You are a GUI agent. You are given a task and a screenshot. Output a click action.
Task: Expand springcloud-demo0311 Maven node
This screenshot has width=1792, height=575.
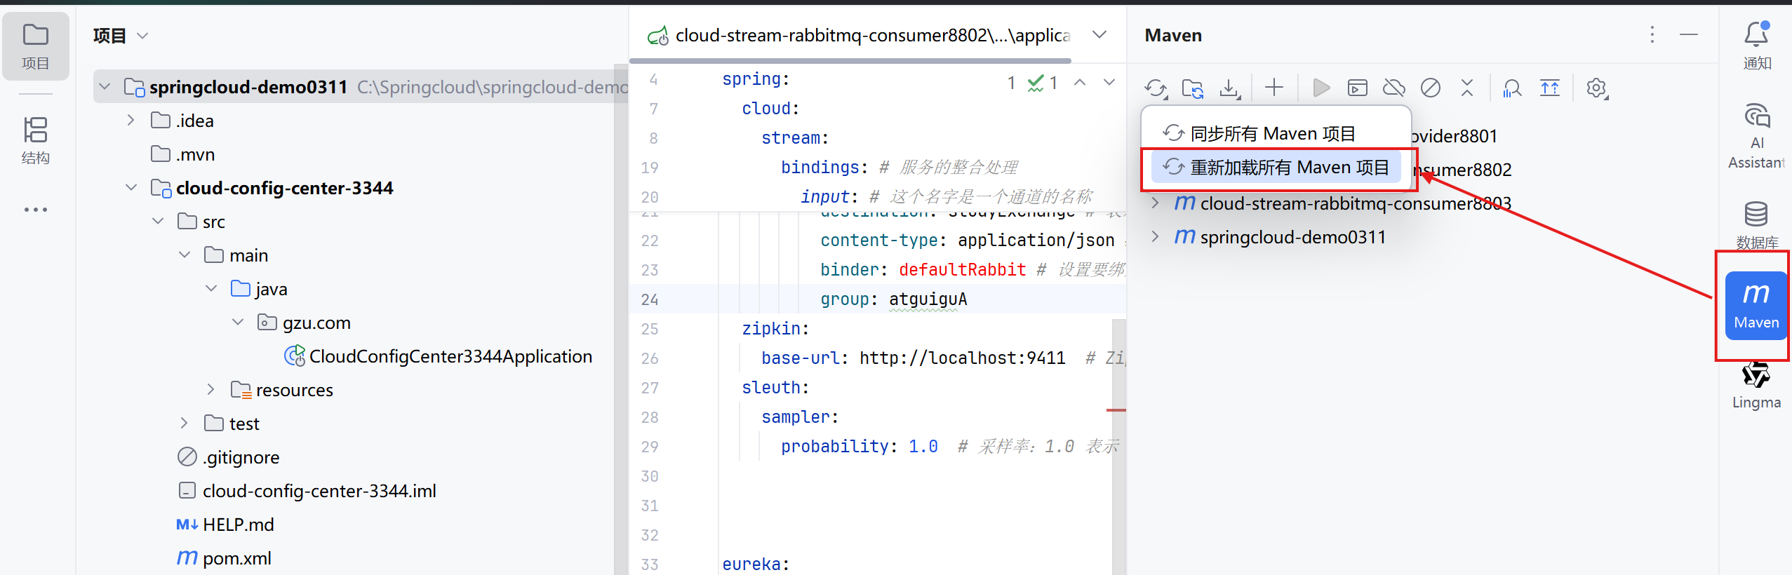[1155, 237]
